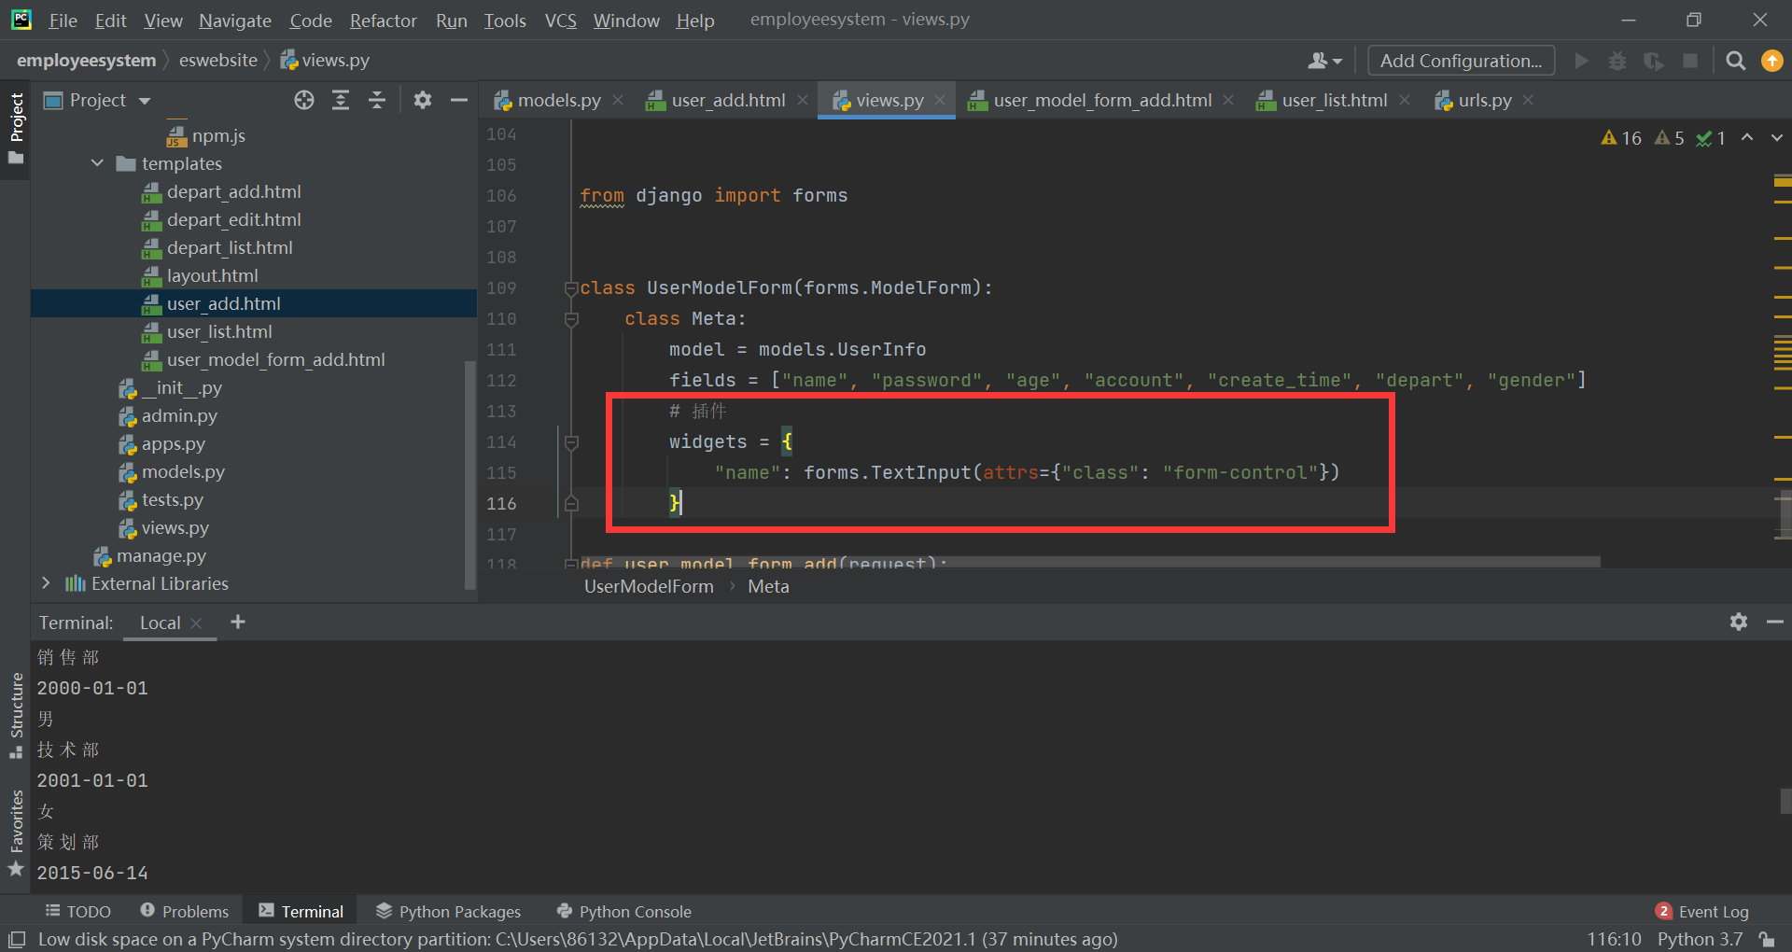Fold the Meta class at line 110
Screen dimensions: 1792x952
coord(571,319)
